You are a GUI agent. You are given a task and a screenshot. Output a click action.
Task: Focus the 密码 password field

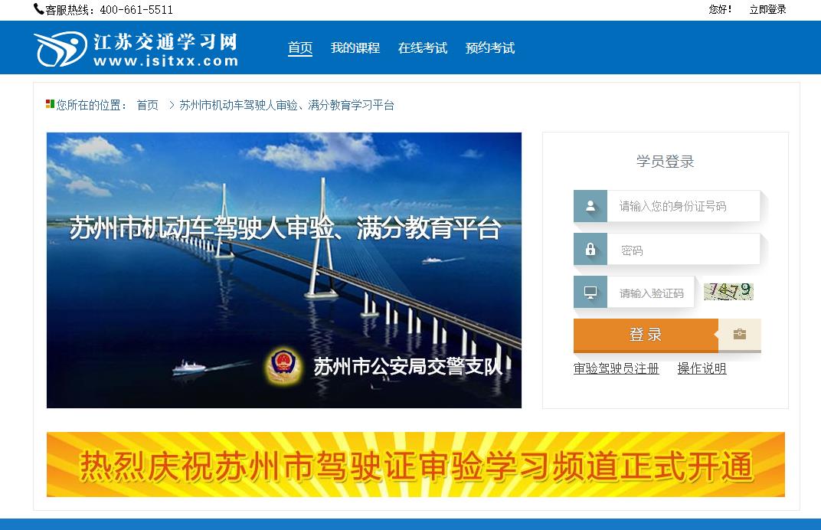(683, 249)
